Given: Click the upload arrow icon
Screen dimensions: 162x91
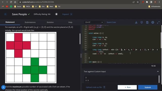Looking at the screenshot, I should click(x=104, y=87).
